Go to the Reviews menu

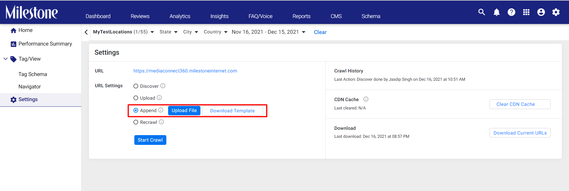(140, 16)
